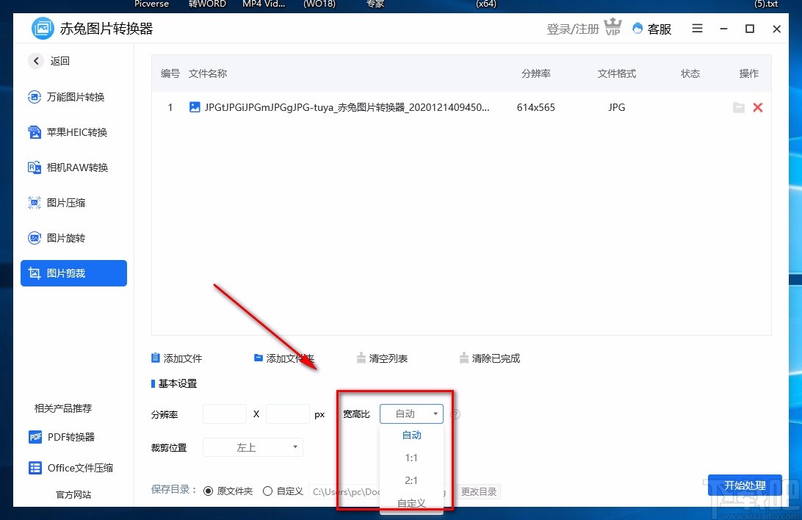Open the 裁剪位置 crop position dropdown
Screen dimensions: 802x520
tap(253, 447)
